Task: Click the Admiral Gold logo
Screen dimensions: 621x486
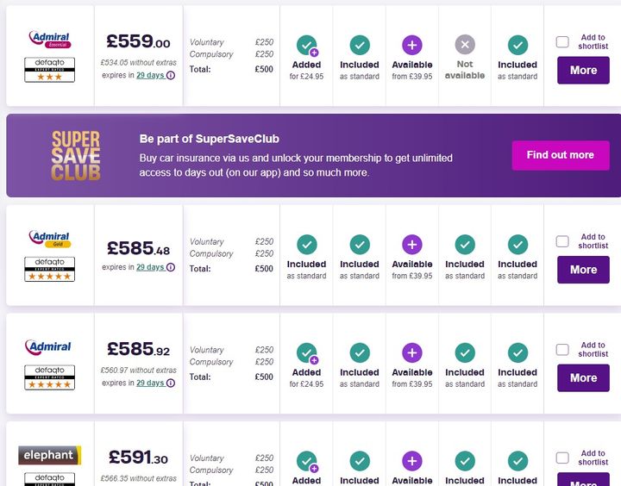Action: point(49,238)
